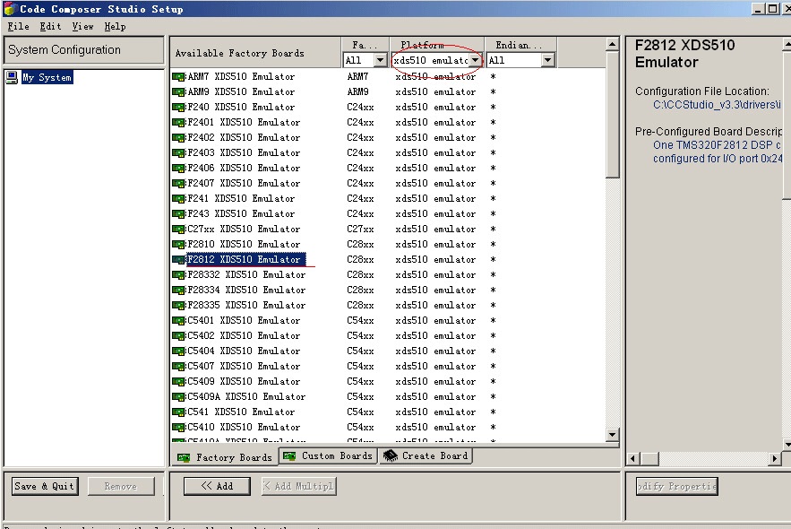Select the F28332 XDS510 Emulator board icon
The width and height of the screenshot is (791, 529).
coord(178,274)
